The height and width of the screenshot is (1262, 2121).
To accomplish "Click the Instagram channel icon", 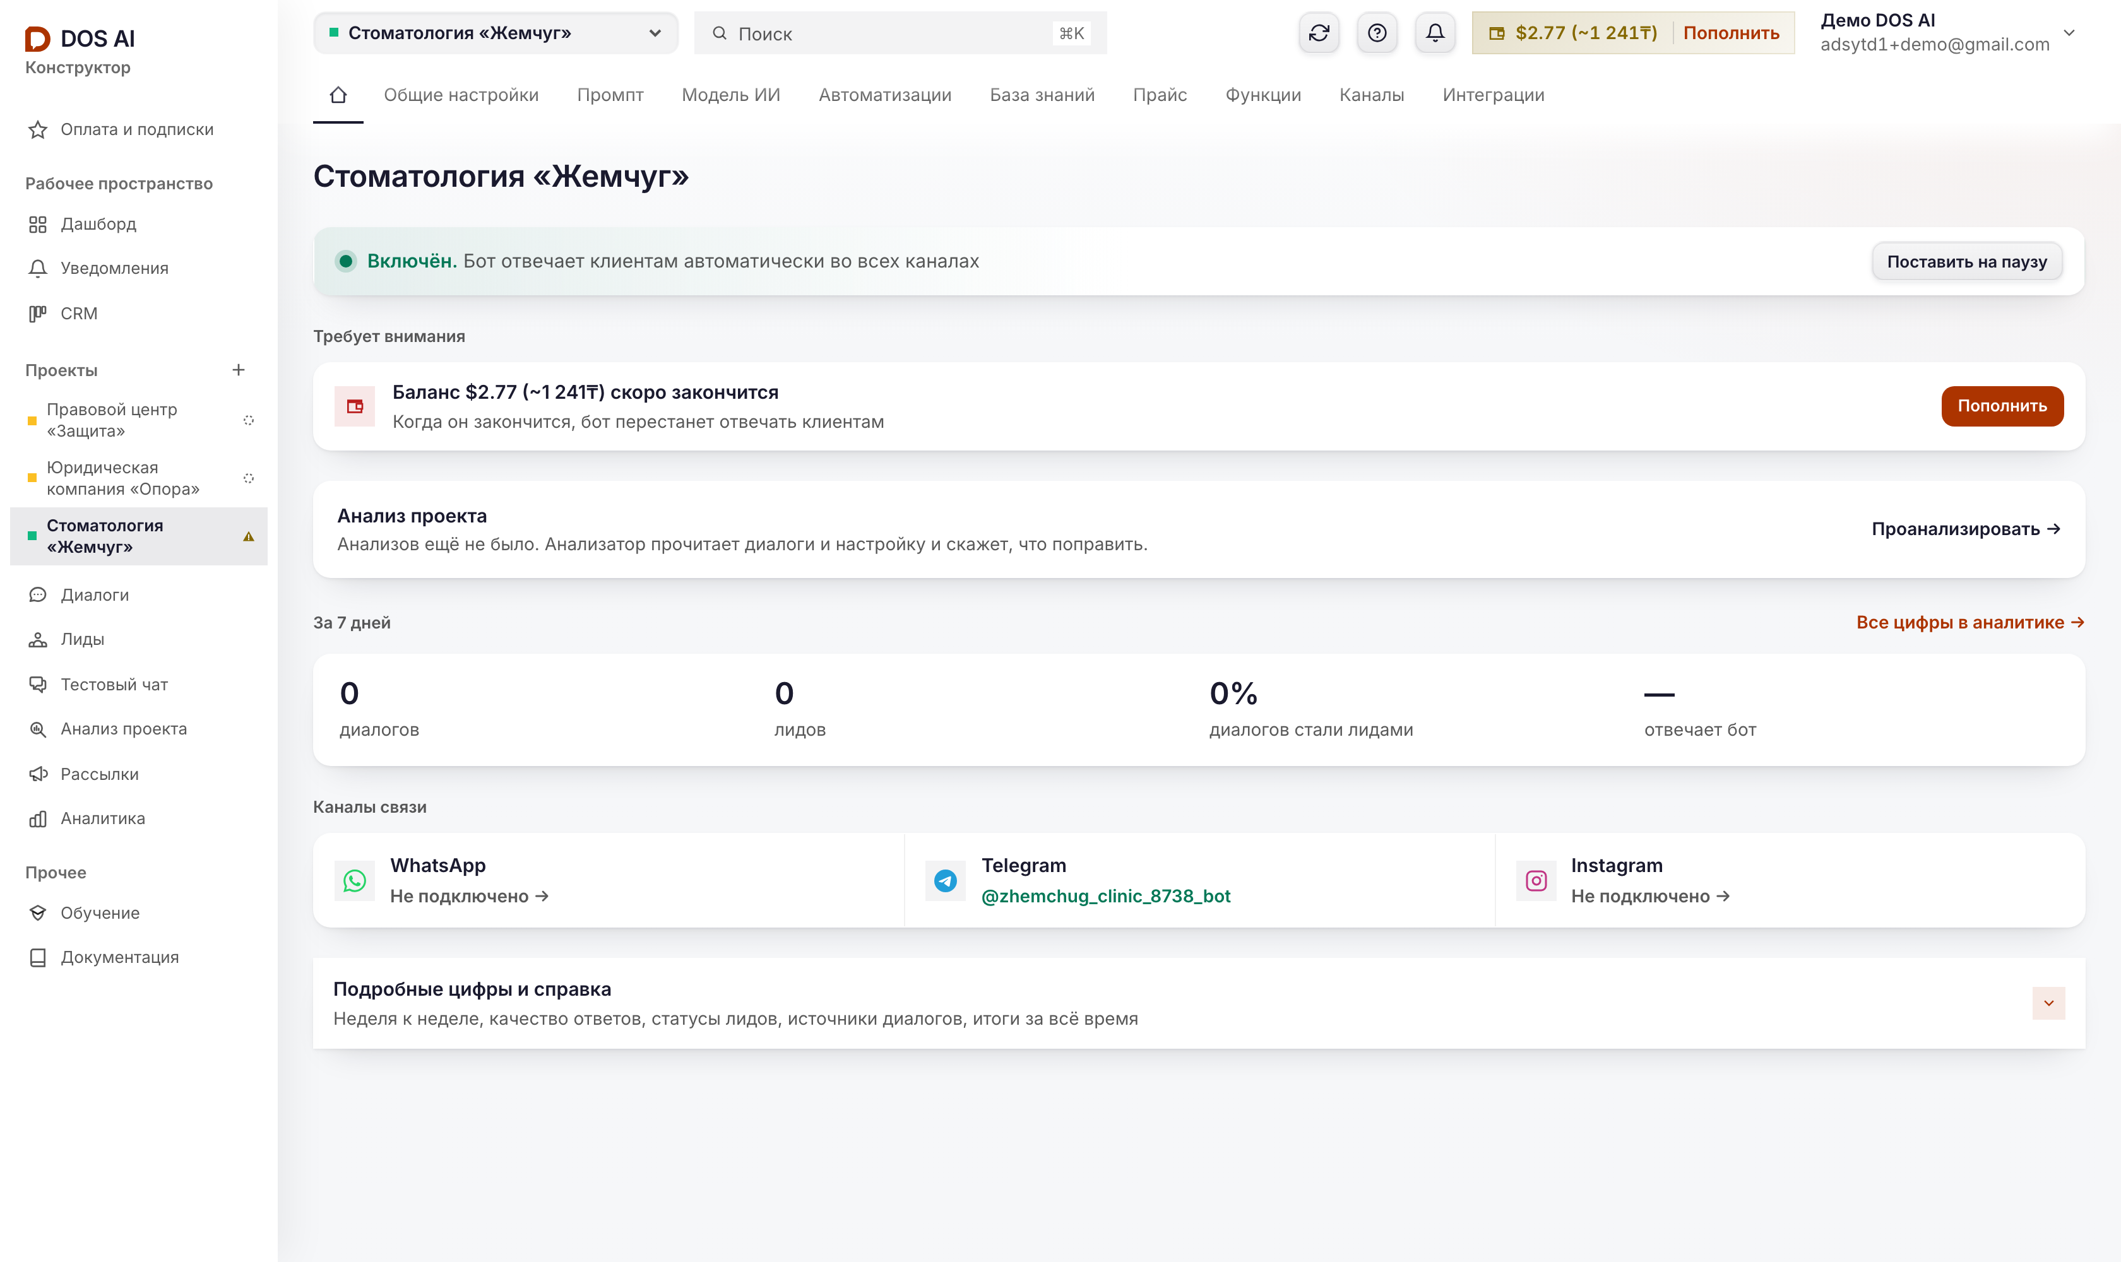I will 1536,880.
